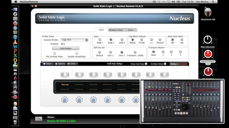229x128 pixels.
Task: Click 'Nucleus SN 55002 is online' status
Action: coord(61,121)
